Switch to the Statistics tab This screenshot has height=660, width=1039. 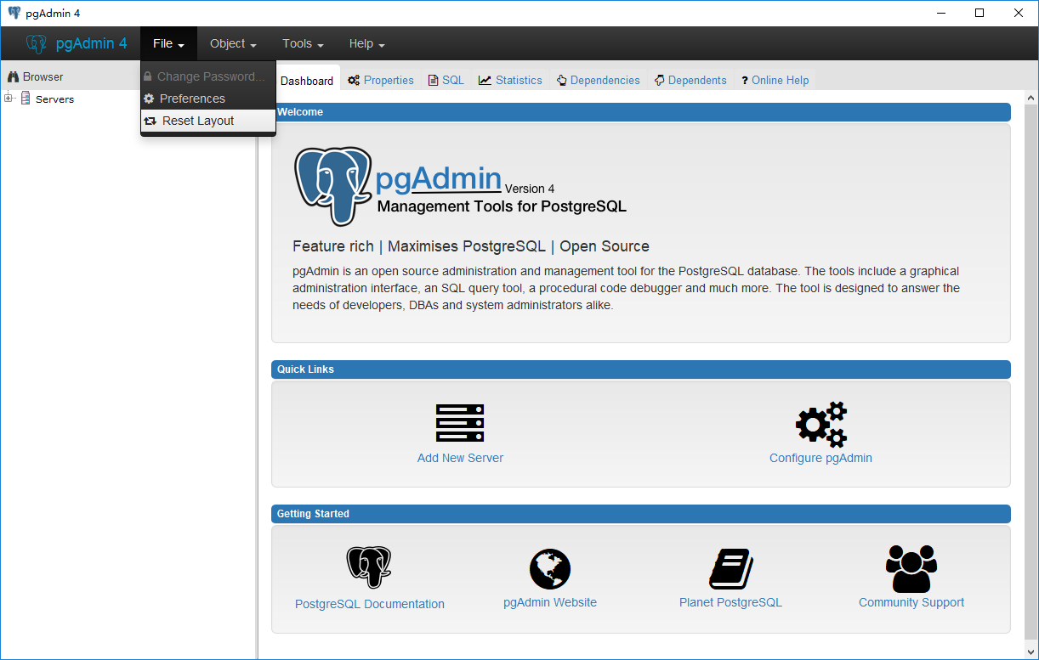click(x=510, y=81)
